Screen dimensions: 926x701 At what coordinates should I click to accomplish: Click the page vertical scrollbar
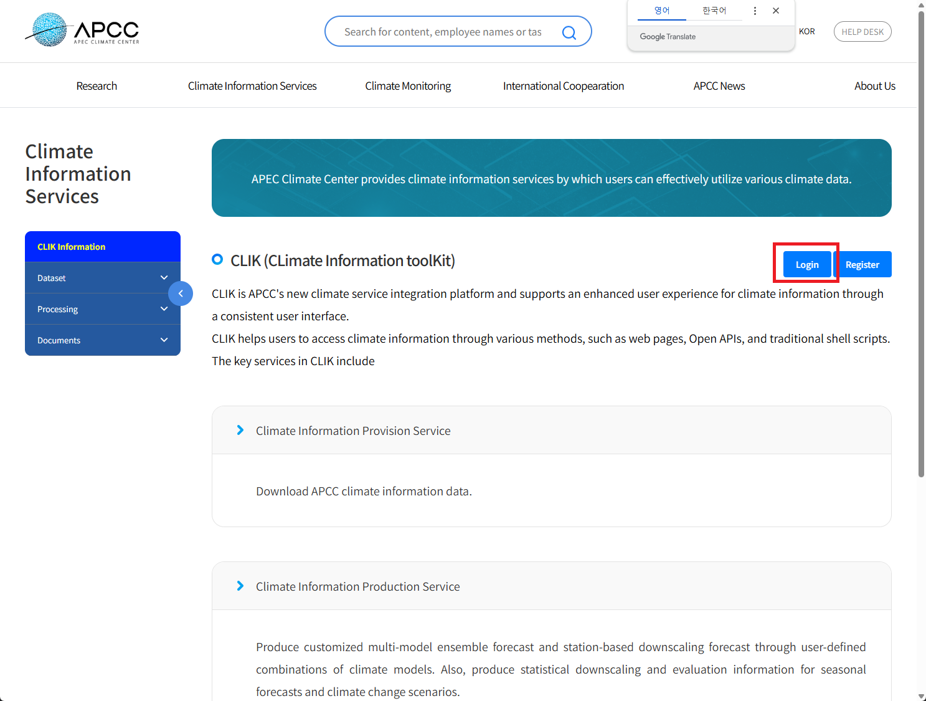point(921,249)
